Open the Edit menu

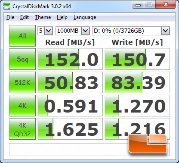pyautogui.click(x=25, y=17)
